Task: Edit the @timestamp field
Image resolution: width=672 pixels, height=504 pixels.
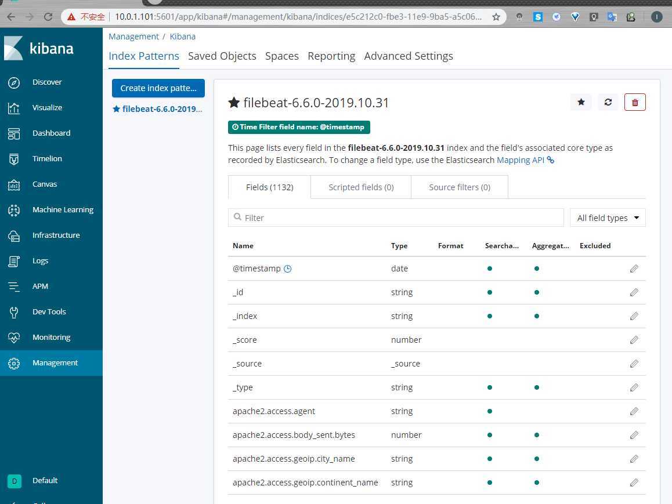Action: (x=634, y=269)
